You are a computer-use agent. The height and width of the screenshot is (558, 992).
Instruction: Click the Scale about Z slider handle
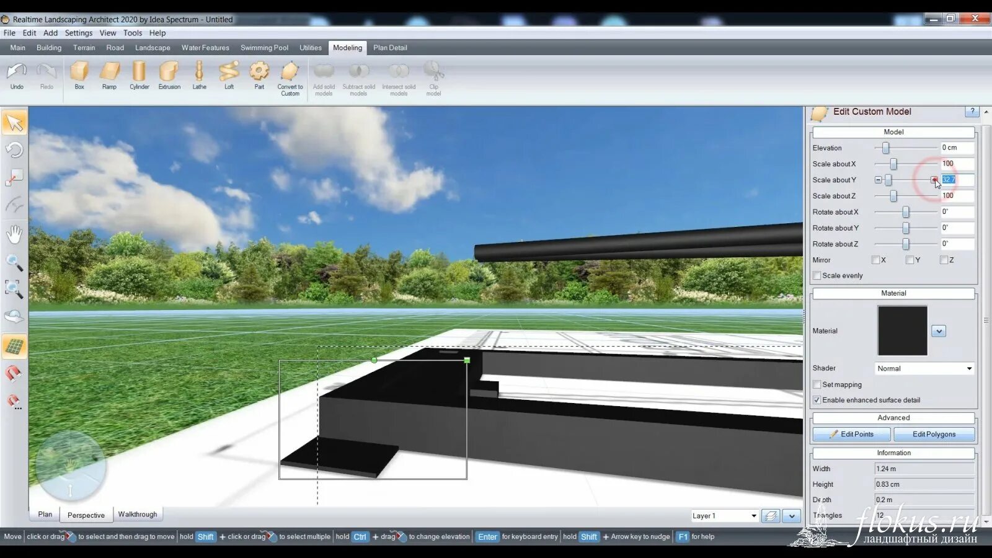893,196
